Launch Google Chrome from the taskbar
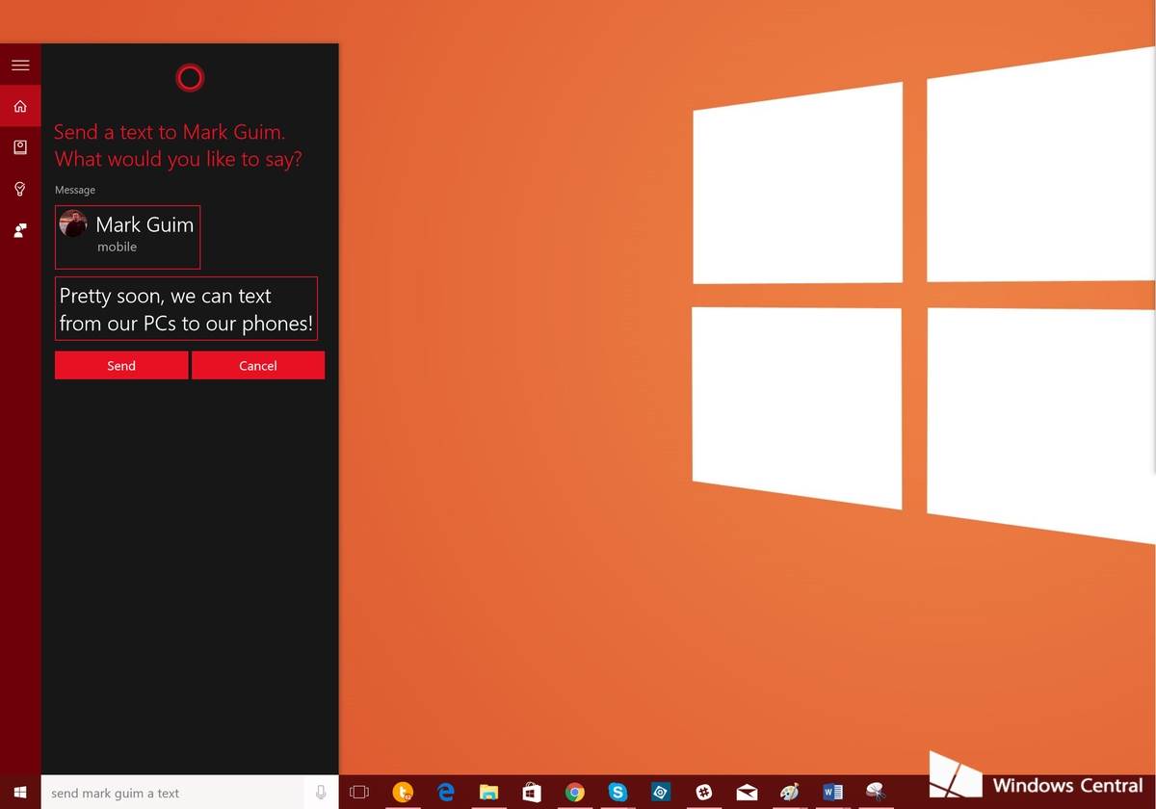The image size is (1156, 809). (574, 792)
